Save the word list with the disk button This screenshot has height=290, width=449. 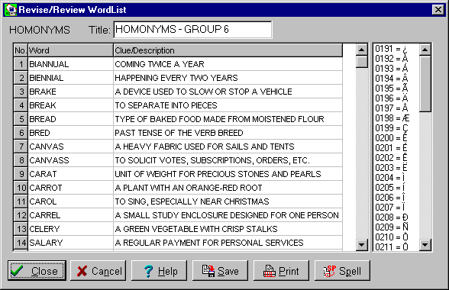pyautogui.click(x=220, y=270)
